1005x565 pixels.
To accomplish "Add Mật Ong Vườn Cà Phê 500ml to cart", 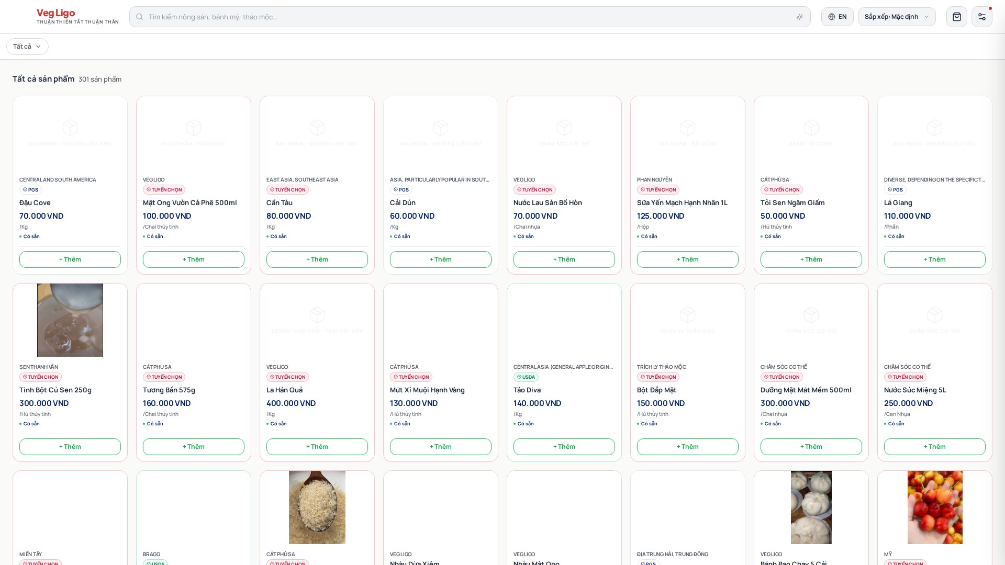I will (x=194, y=259).
